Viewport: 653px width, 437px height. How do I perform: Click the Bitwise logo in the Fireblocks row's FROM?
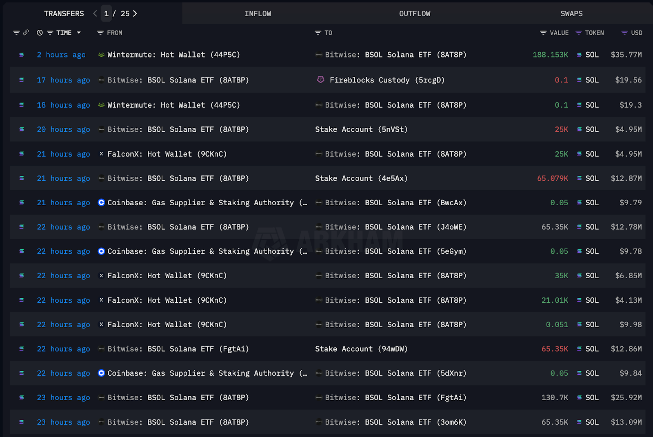[101, 80]
